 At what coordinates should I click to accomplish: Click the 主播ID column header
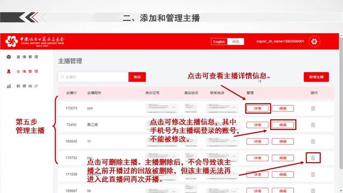71,93
